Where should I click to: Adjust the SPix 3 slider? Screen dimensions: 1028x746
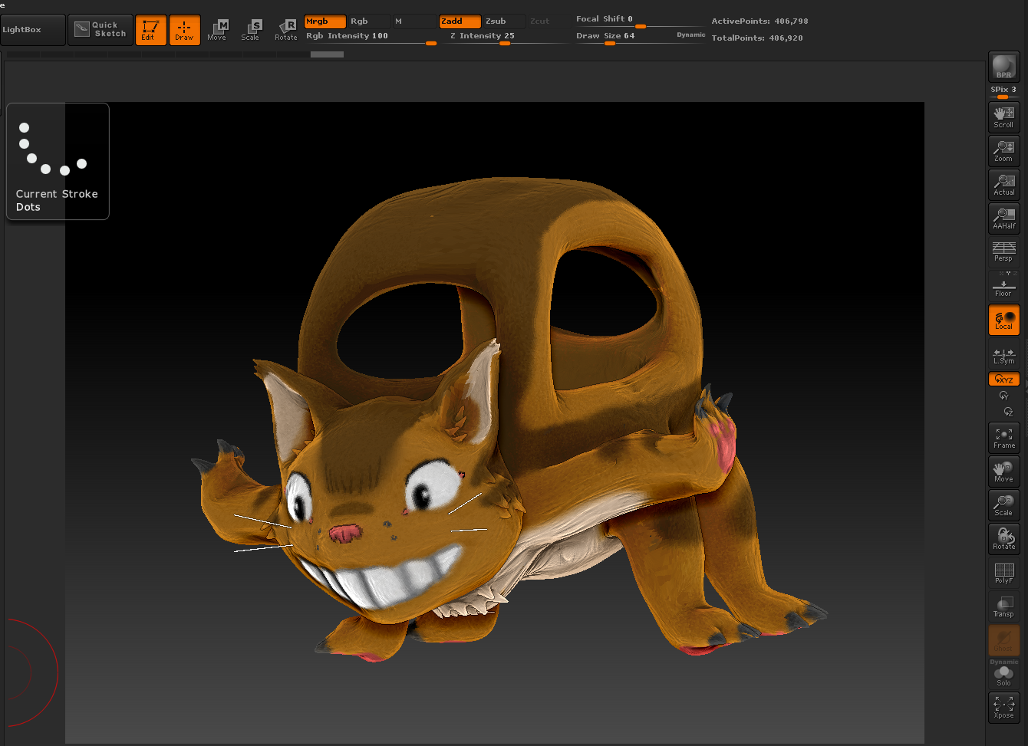1003,92
